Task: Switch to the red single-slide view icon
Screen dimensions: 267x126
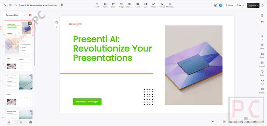Action: (x=236, y=122)
